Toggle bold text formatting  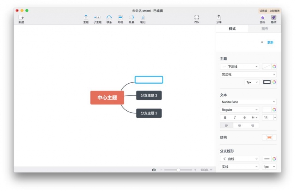tap(225, 118)
